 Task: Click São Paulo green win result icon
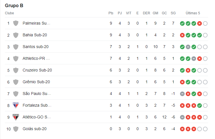pos(194,94)
